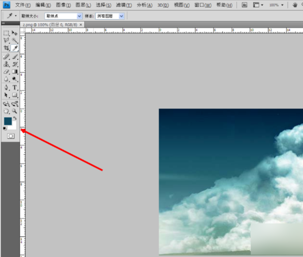The width and height of the screenshot is (303, 257).
Task: Close the z.png document tab
Action: coord(81,25)
